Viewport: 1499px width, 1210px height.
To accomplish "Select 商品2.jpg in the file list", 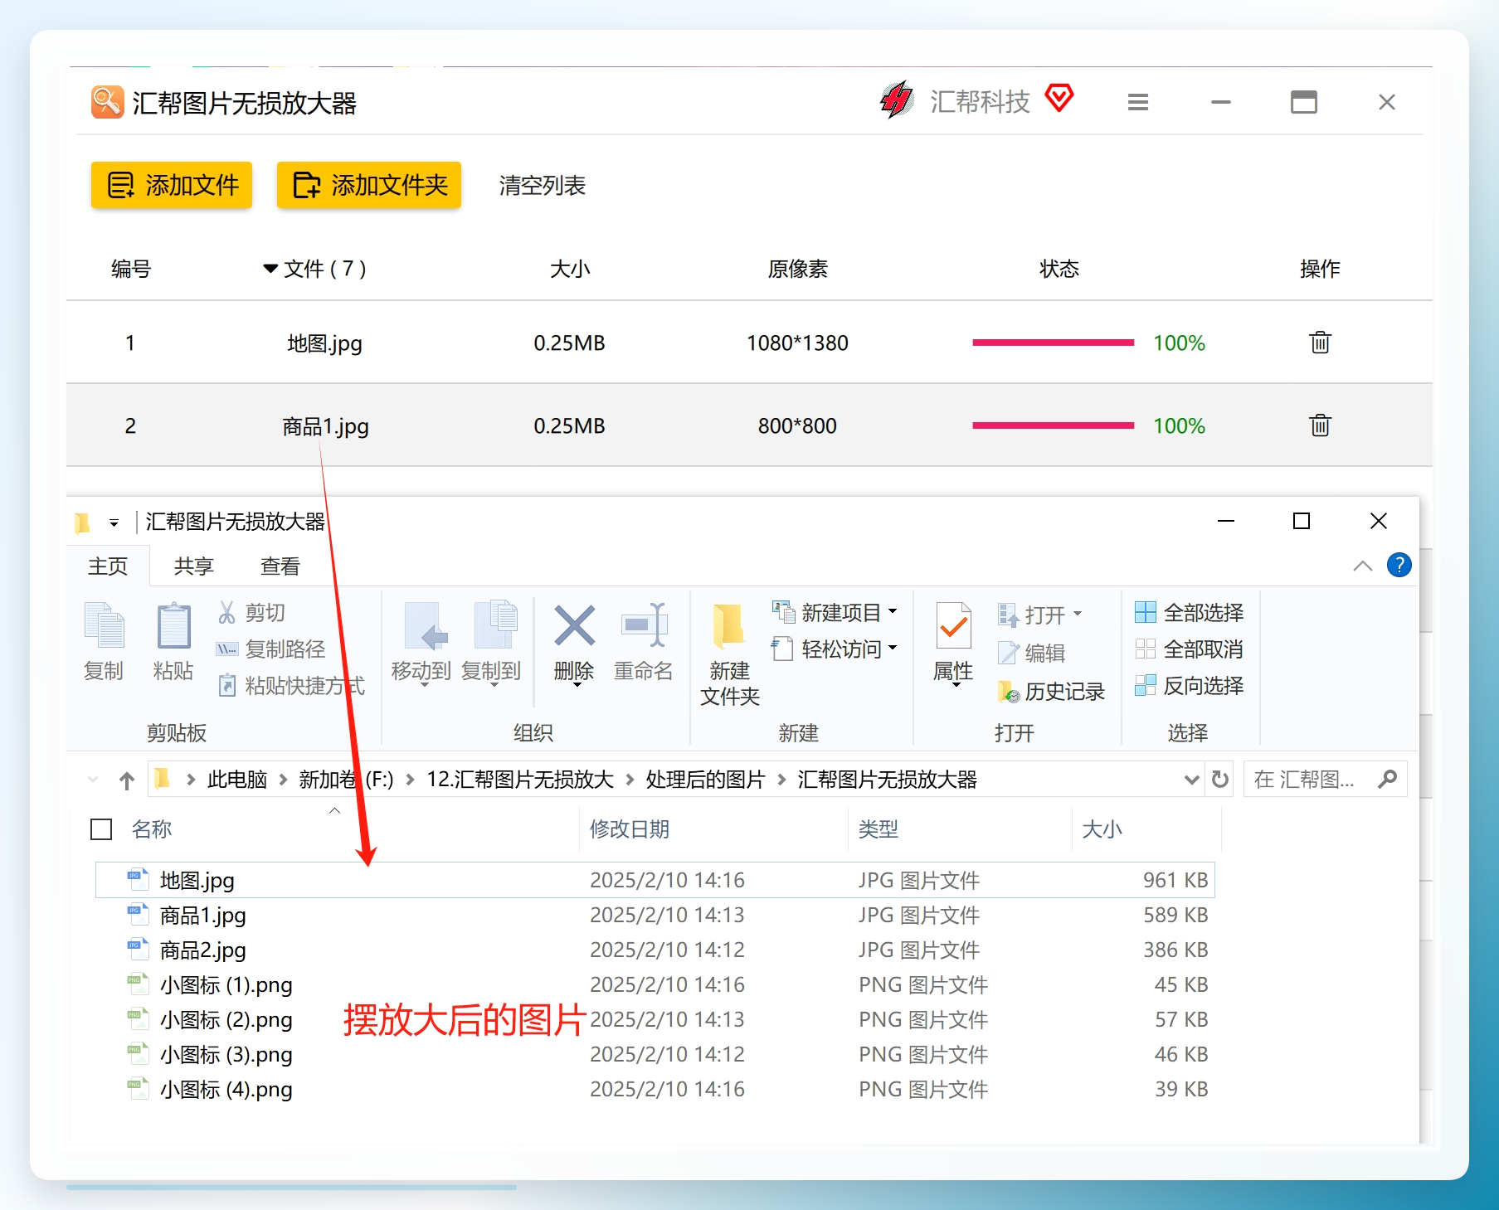I will pyautogui.click(x=655, y=950).
